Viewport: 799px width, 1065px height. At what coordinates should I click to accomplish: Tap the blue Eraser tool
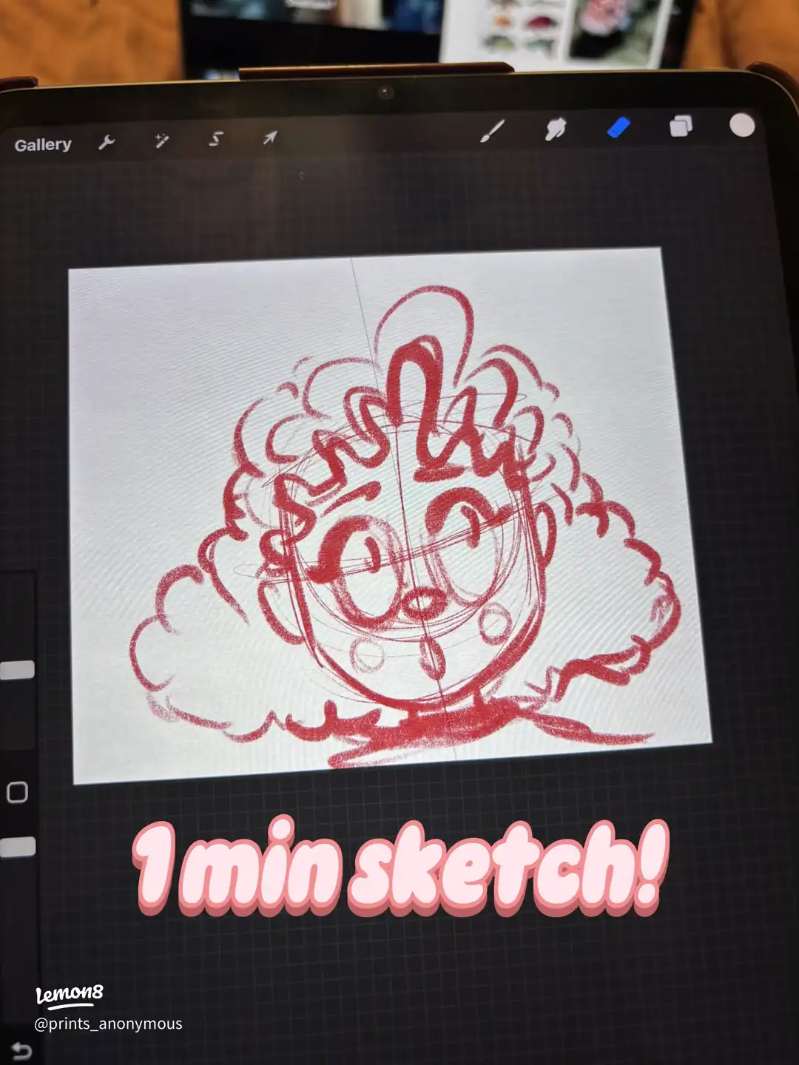(618, 127)
